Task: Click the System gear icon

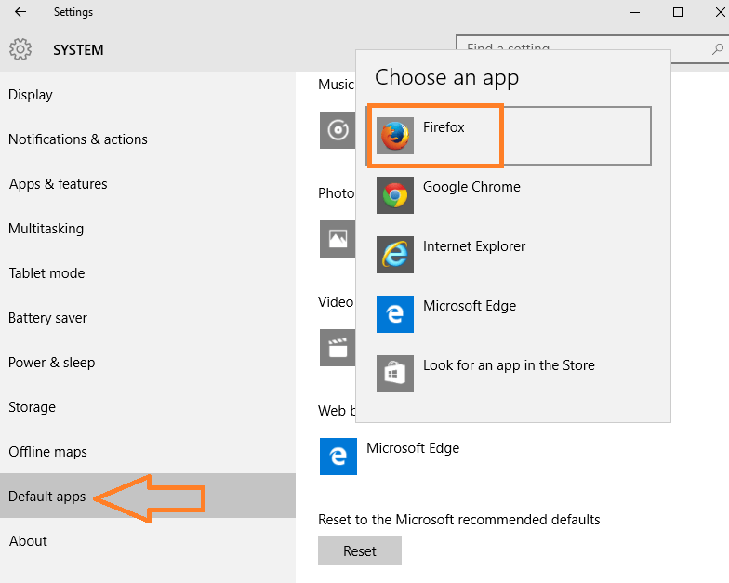Action: click(20, 49)
